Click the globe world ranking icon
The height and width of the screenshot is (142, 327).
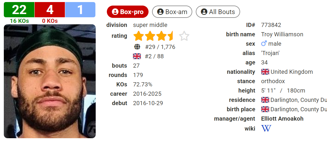tap(137, 47)
